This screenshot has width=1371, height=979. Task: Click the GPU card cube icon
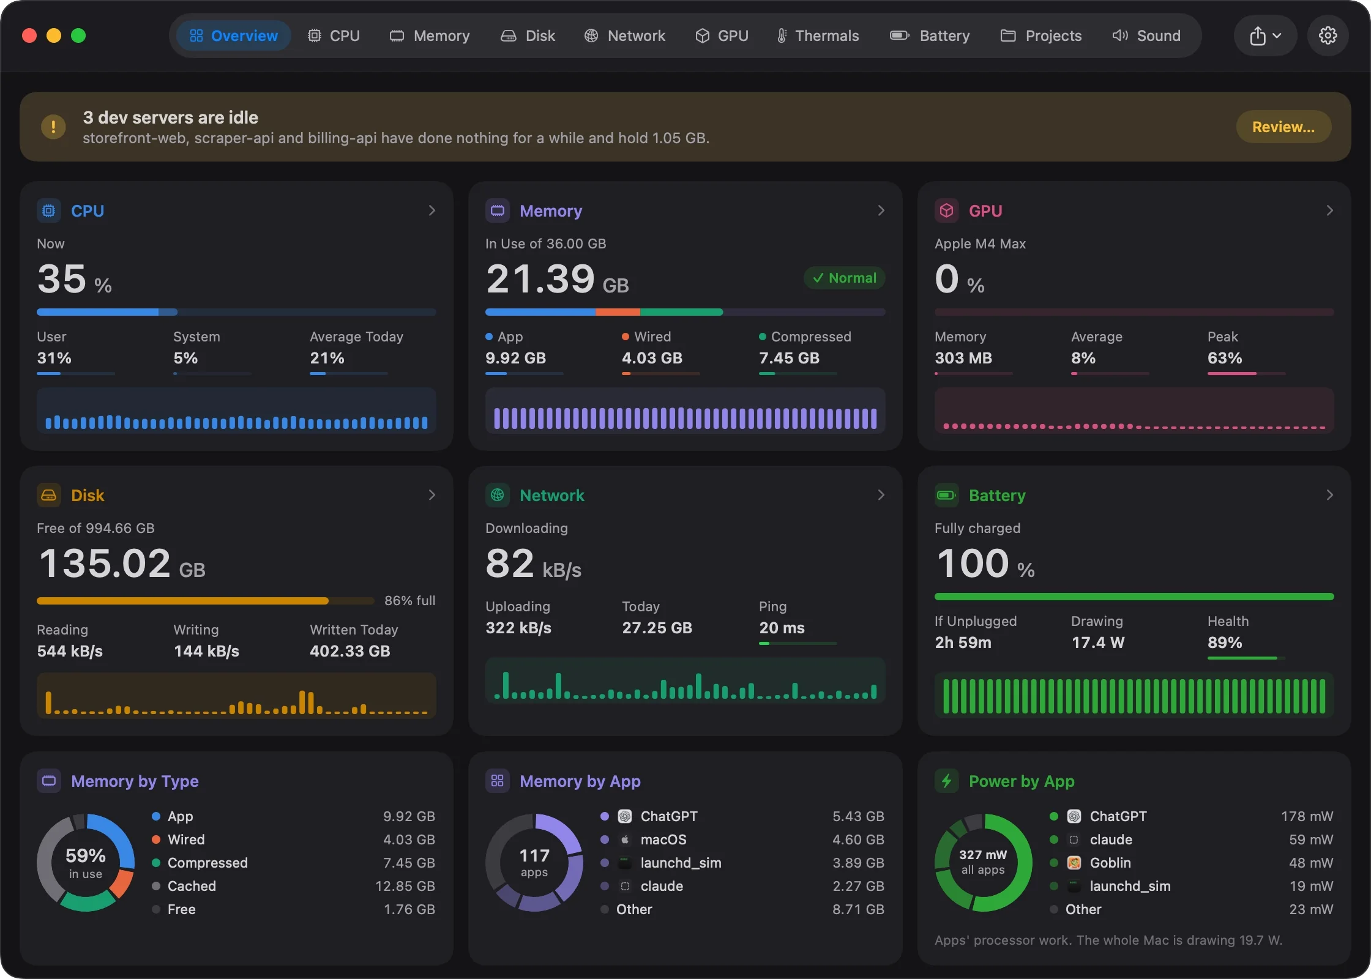tap(946, 210)
